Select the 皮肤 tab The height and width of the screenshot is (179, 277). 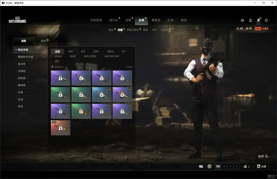[x=24, y=41]
